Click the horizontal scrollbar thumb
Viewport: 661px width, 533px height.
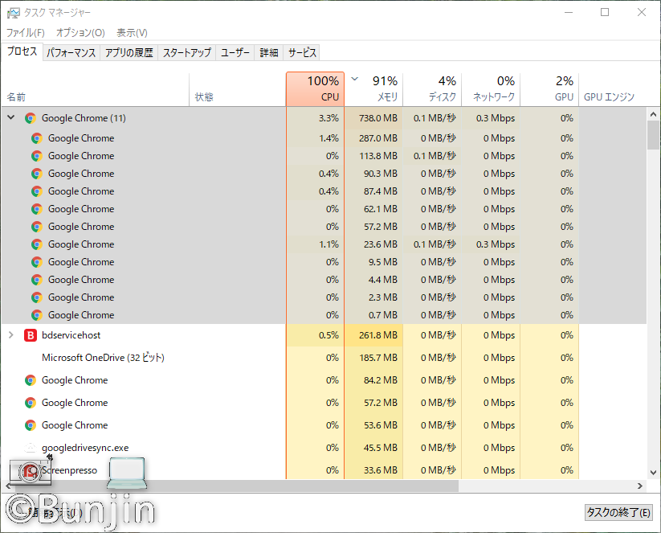(x=236, y=486)
